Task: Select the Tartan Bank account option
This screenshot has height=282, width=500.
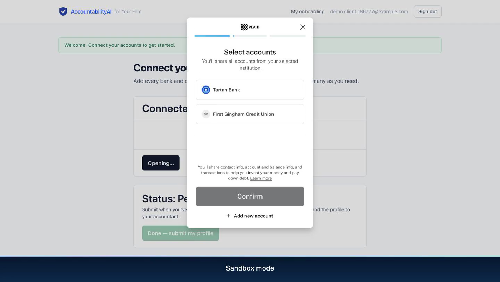Action: (250, 90)
